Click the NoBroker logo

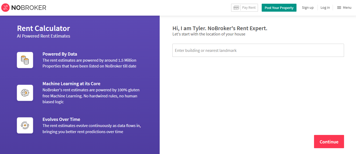tap(24, 8)
